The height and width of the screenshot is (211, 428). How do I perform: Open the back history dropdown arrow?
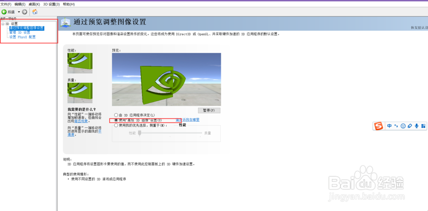click(x=19, y=12)
